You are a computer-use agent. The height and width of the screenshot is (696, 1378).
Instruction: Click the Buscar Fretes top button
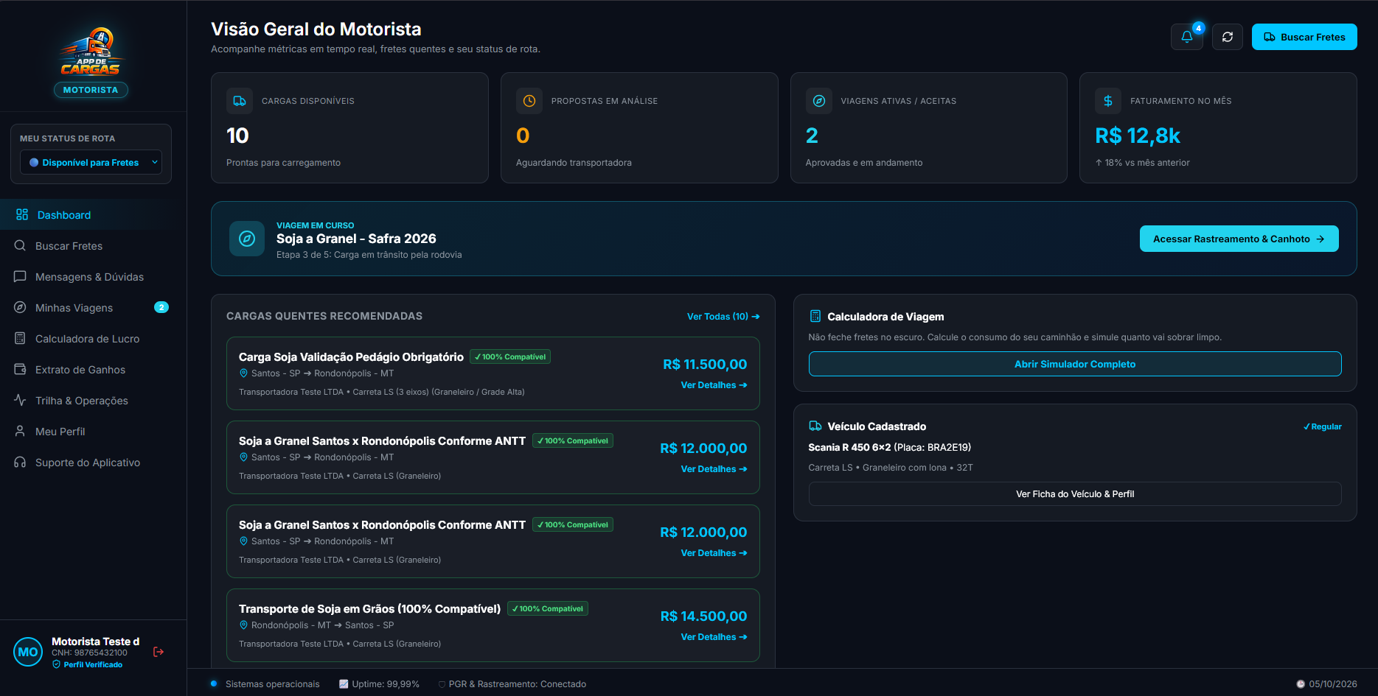pos(1304,37)
